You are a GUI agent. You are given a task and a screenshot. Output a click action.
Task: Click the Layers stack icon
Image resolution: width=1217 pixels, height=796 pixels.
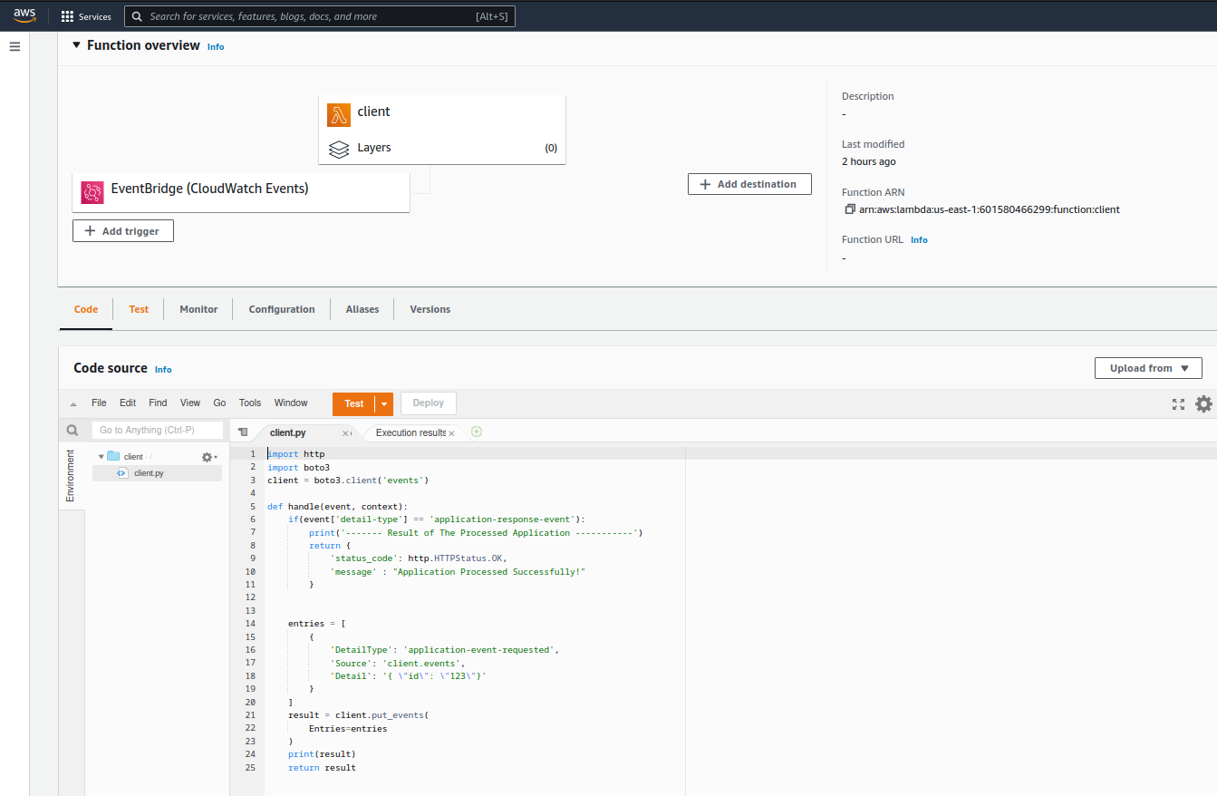(339, 149)
